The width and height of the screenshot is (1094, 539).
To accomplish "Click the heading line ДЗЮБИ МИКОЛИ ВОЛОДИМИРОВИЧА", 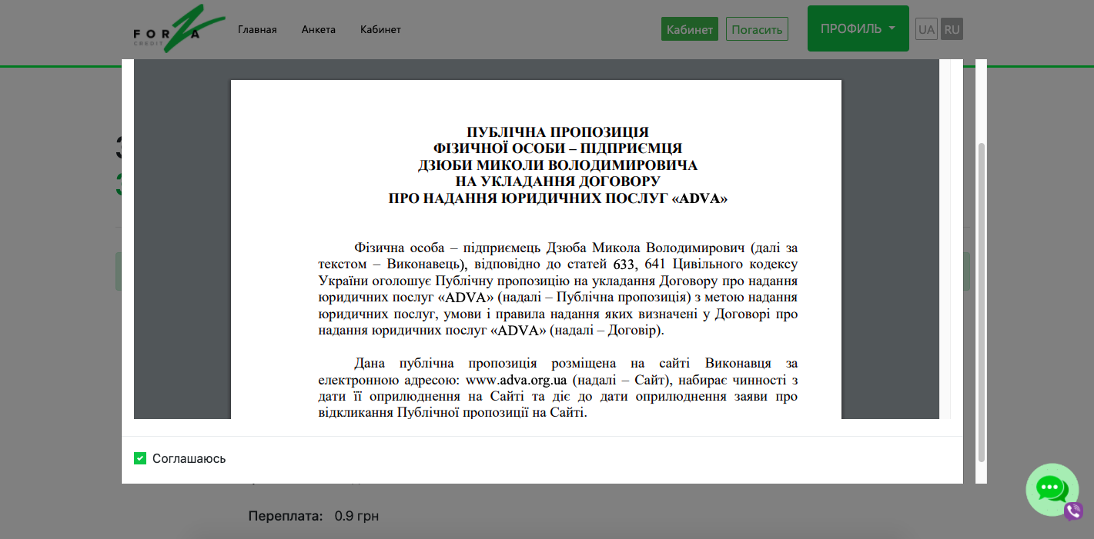I will pos(558,165).
